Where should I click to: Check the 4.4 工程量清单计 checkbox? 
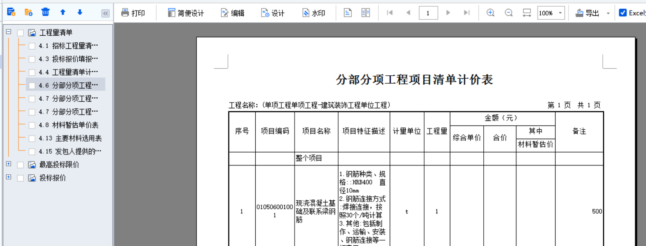32,72
